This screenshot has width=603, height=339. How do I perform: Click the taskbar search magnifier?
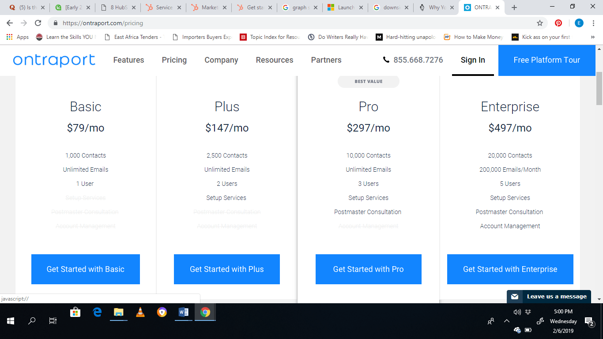click(32, 321)
